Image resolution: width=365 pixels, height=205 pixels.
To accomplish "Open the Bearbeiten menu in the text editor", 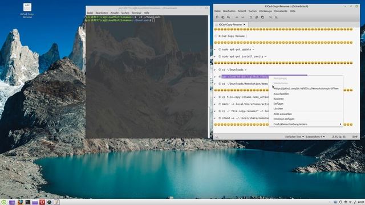I will coord(229,11).
